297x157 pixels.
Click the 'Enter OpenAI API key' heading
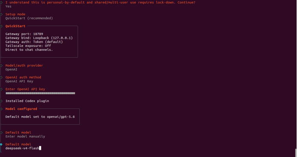pos(25,89)
